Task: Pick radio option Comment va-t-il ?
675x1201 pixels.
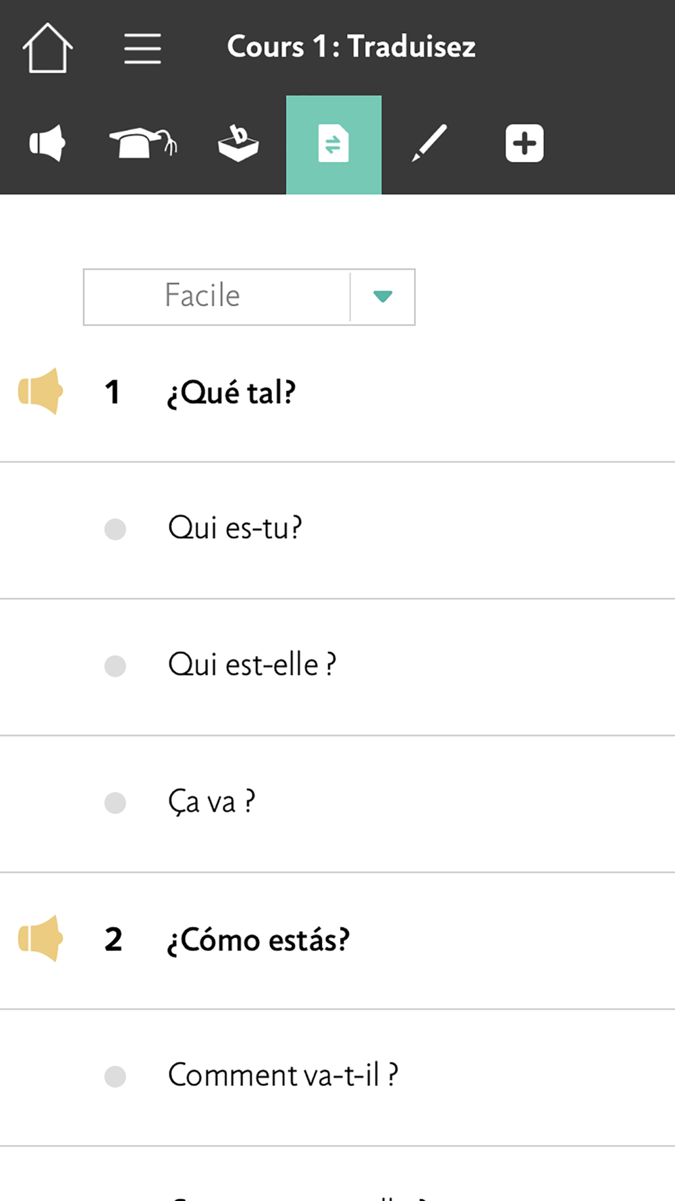Action: click(115, 1076)
